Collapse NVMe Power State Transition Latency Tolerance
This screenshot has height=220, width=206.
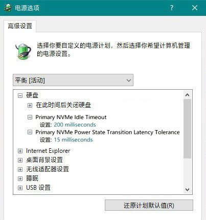[30, 132]
